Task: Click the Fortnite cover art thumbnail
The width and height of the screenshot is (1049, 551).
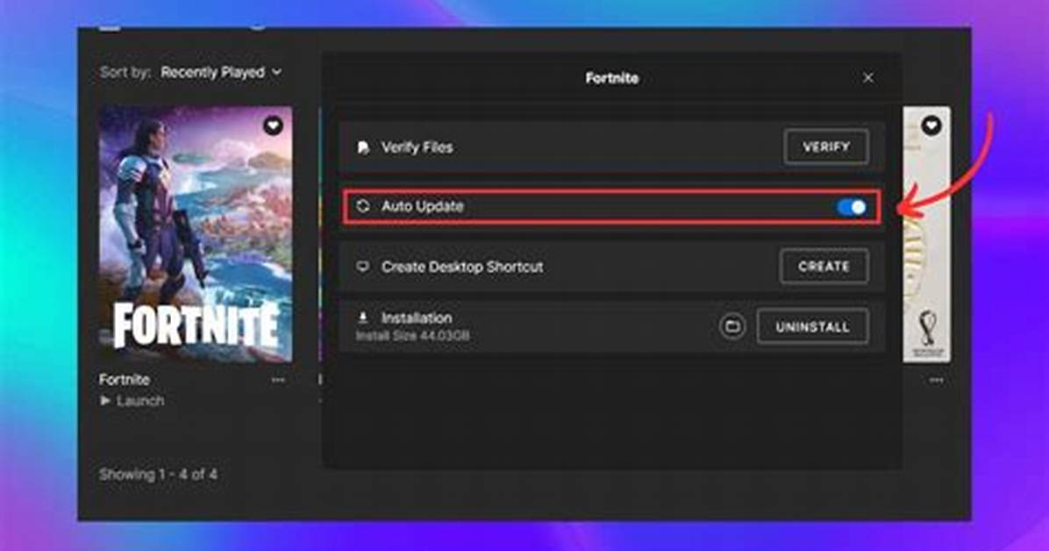Action: pos(196,233)
